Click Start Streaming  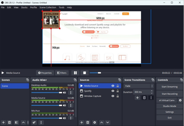(170, 87)
